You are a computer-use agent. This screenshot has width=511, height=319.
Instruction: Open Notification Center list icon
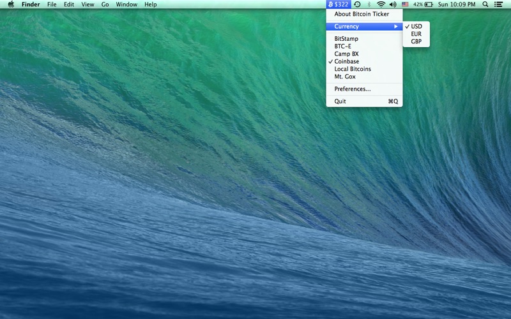coord(499,4)
